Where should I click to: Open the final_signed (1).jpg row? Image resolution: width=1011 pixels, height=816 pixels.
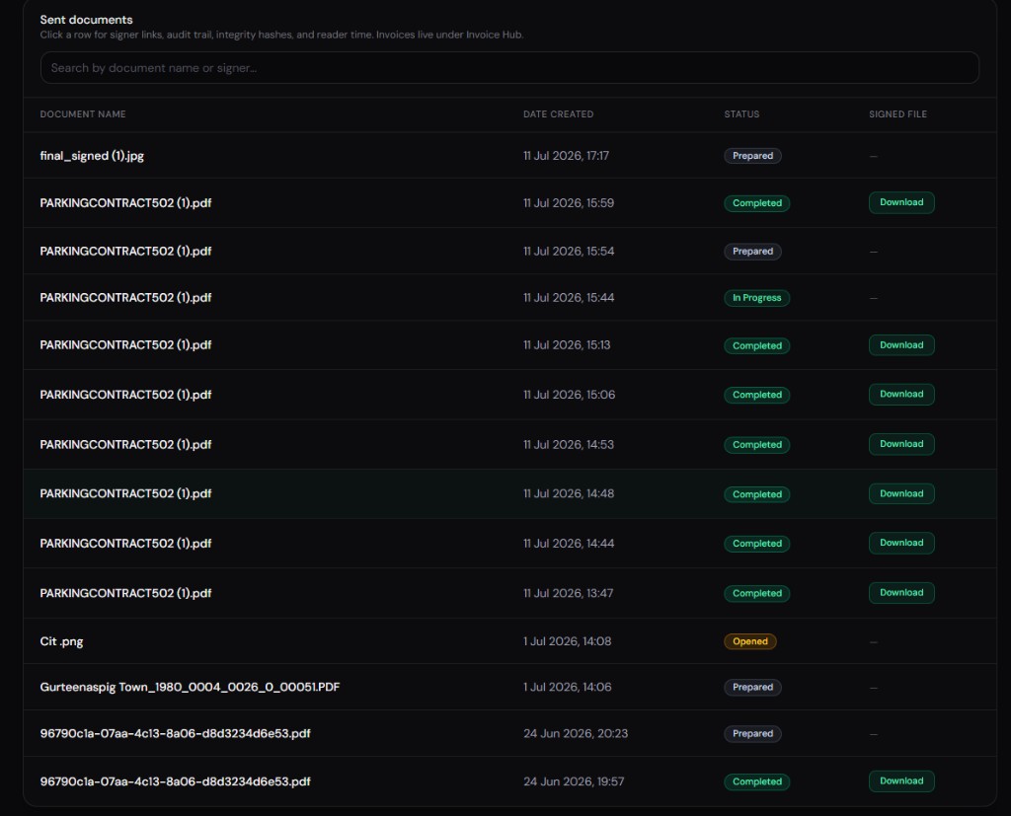[x=509, y=155]
